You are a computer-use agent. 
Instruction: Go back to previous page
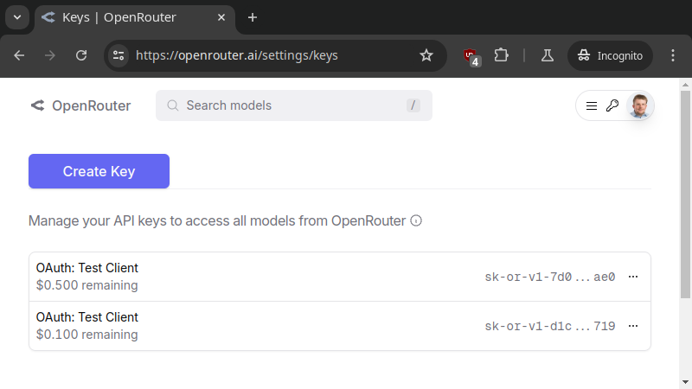[x=19, y=55]
